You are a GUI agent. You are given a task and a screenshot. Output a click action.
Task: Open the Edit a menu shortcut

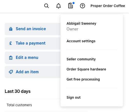tap(33, 58)
